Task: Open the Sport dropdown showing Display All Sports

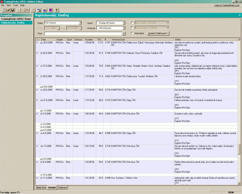Action: [x=124, y=23]
